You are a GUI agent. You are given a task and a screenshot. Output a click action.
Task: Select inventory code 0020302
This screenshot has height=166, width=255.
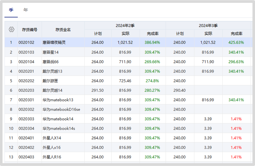pyautogui.click(x=26, y=109)
